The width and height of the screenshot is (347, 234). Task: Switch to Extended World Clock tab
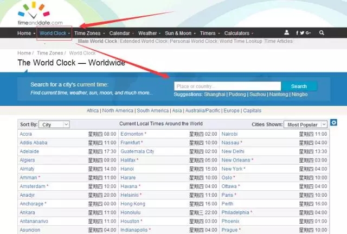pos(144,41)
